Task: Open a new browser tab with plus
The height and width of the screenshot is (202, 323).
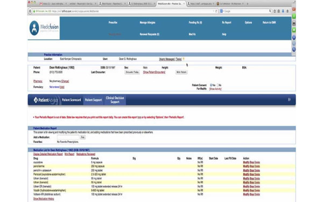Action: point(248,4)
